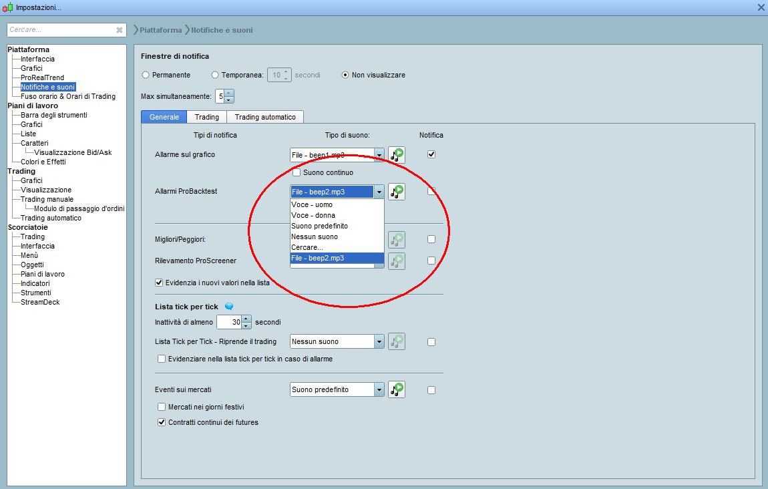Enable Mercati nei giorni festivi

pos(161,407)
